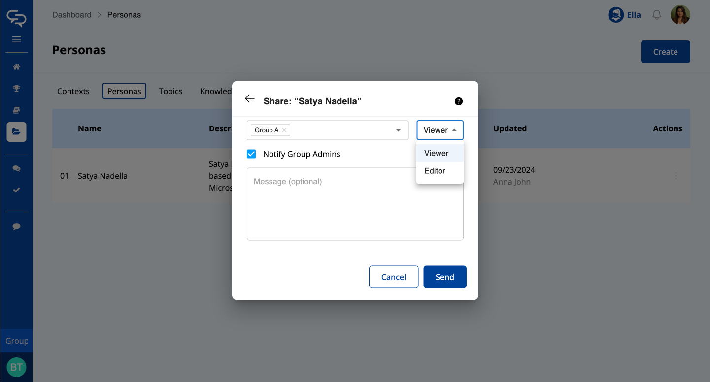
Task: Open the help question mark icon
Action: pos(459,101)
